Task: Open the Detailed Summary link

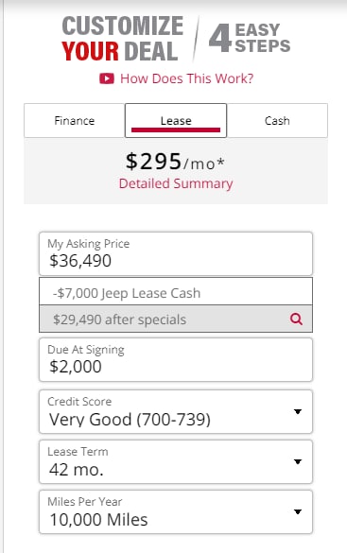Action: click(176, 183)
